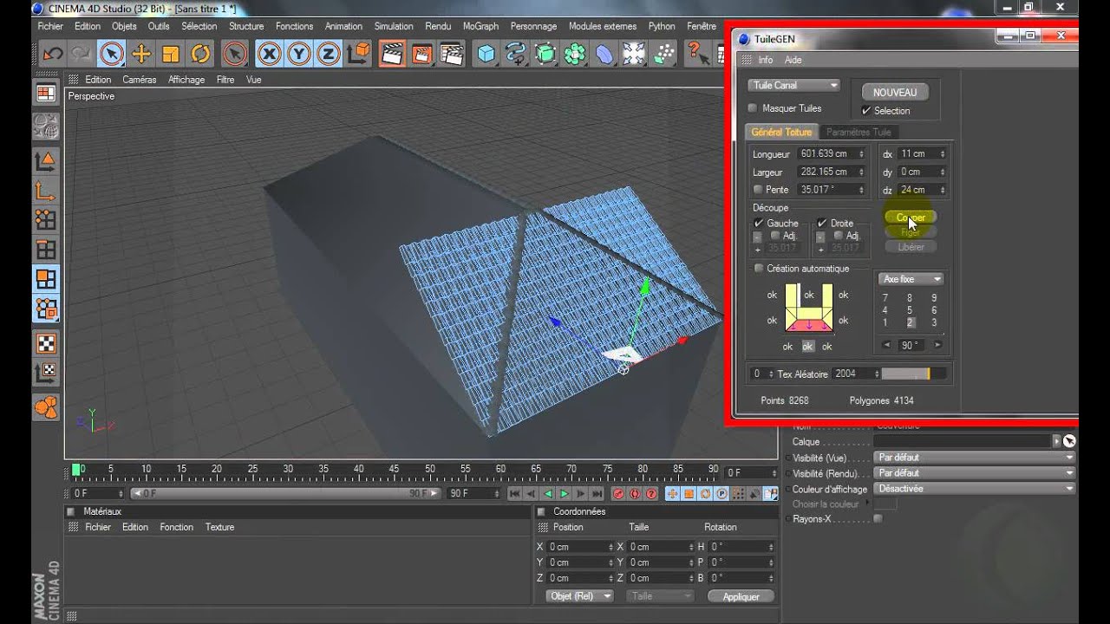
Task: Click the orange primitives icon in left toolbar
Action: point(46,406)
